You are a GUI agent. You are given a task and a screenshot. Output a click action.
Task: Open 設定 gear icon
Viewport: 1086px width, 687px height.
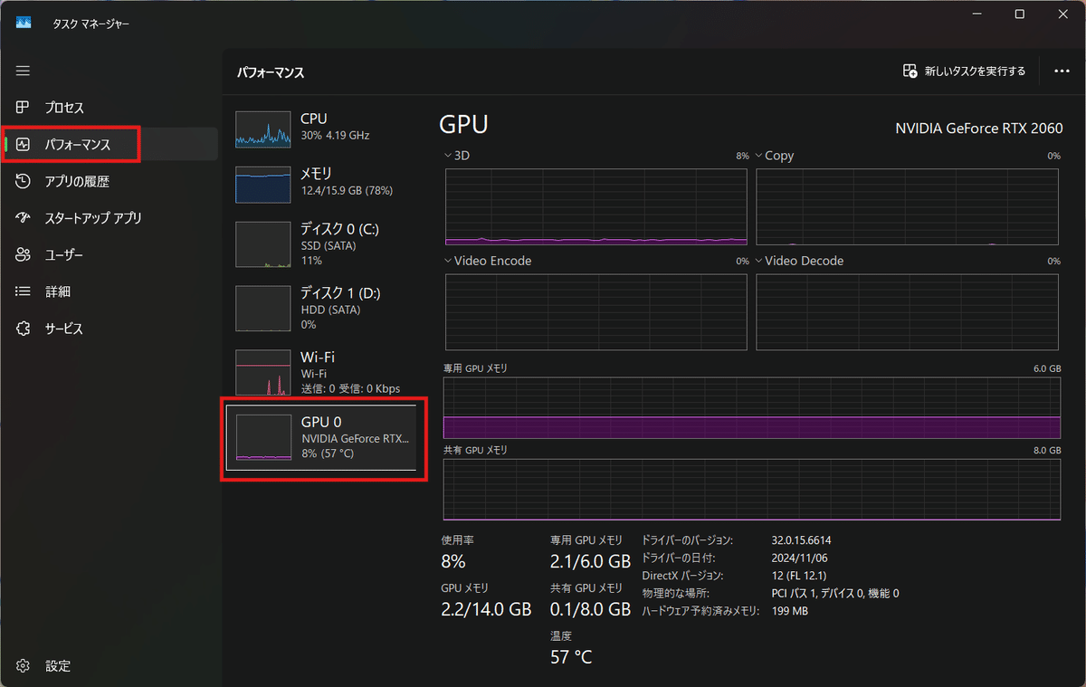tap(24, 665)
